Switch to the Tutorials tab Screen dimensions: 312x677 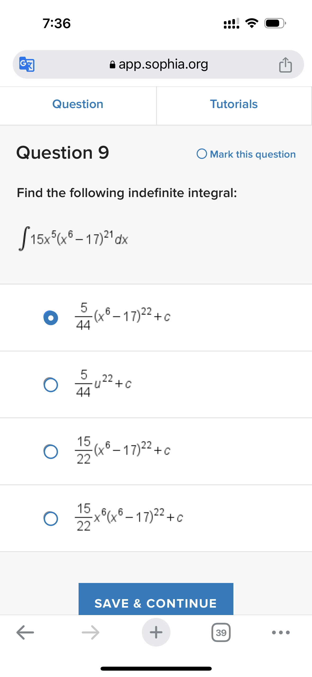click(234, 104)
